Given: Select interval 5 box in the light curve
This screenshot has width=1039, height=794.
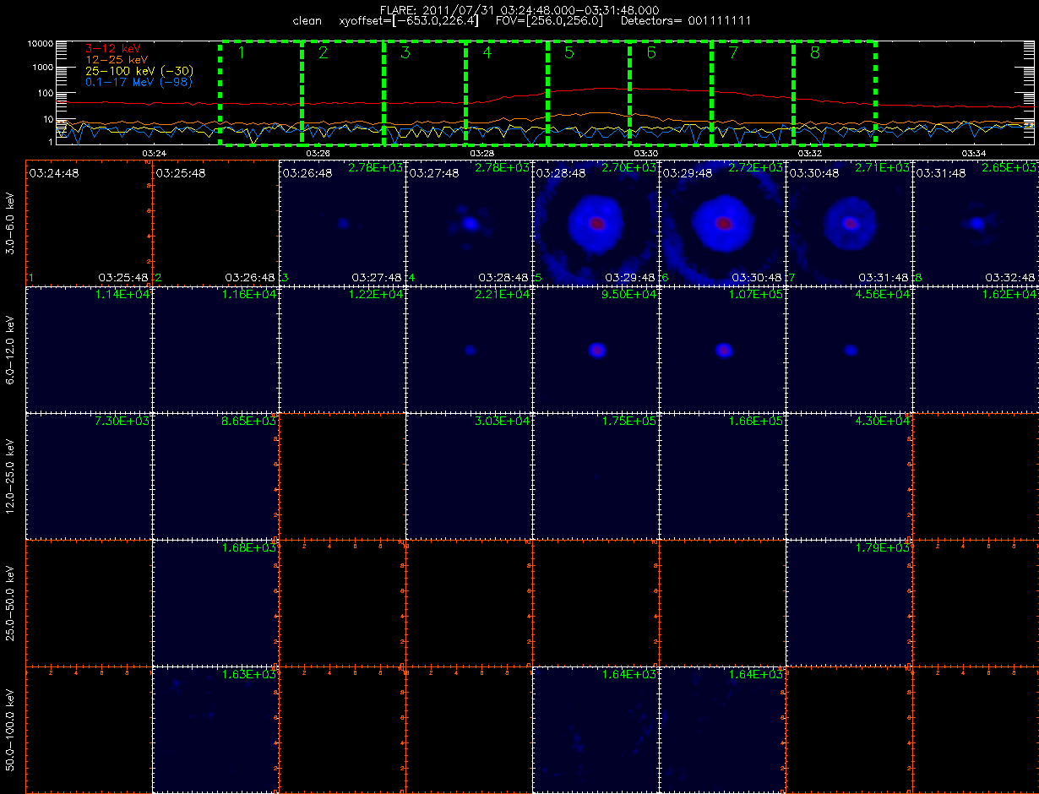Looking at the screenshot, I should click(x=589, y=92).
